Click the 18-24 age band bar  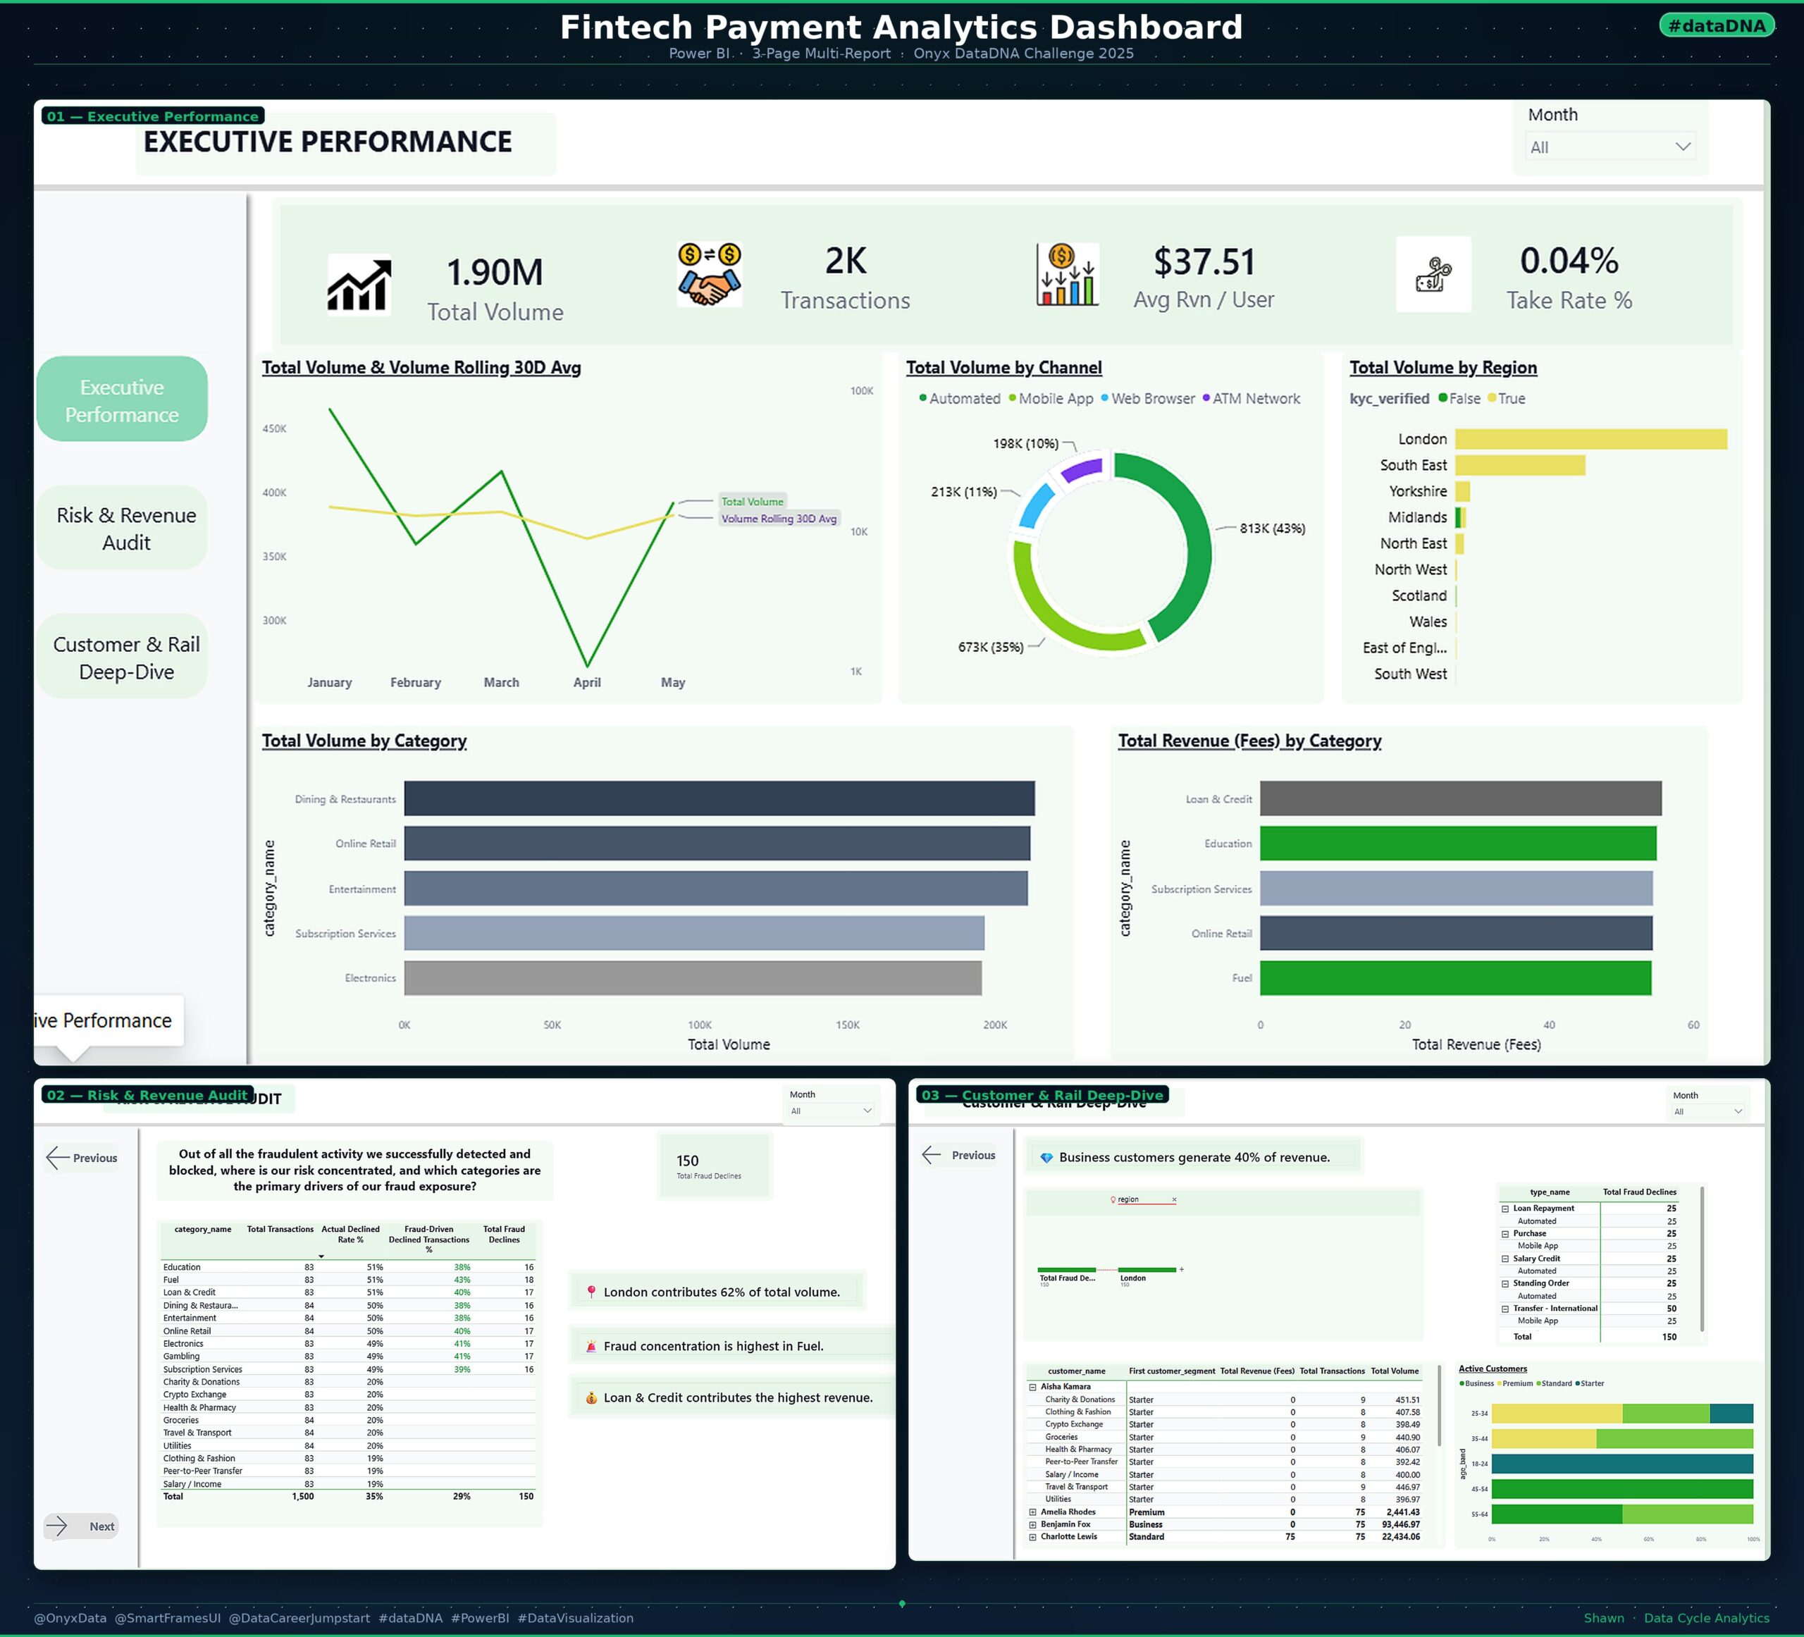(x=1621, y=1464)
